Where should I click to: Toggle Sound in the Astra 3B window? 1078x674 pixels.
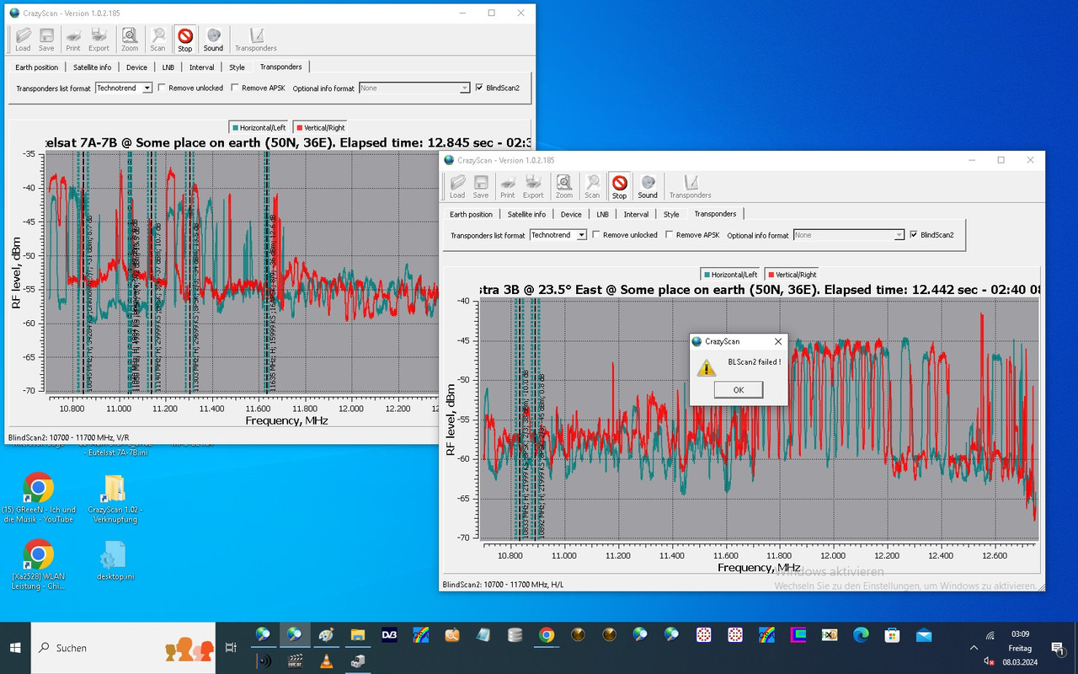pos(648,186)
